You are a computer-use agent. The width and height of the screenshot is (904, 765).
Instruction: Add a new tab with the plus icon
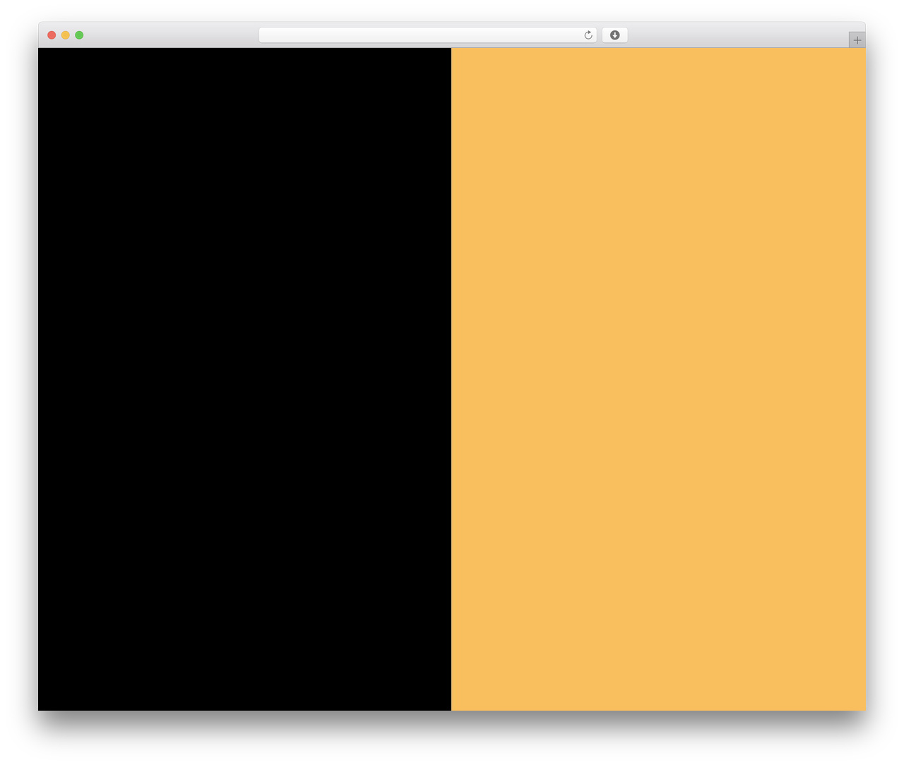[x=857, y=40]
